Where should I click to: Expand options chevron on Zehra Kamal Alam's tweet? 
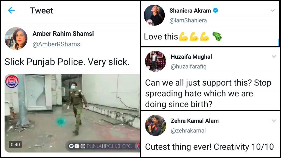click(274, 121)
